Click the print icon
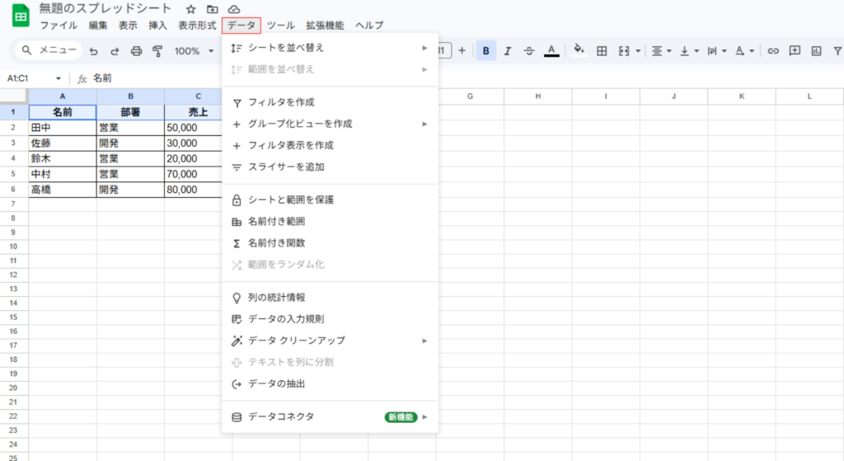This screenshot has height=461, width=844. pos(136,51)
